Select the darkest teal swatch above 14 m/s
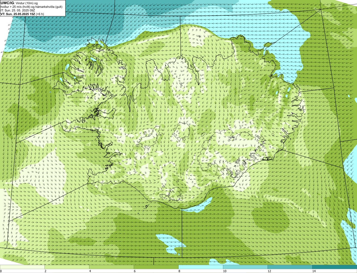Screen dimensions: 357x273 [335, 267]
